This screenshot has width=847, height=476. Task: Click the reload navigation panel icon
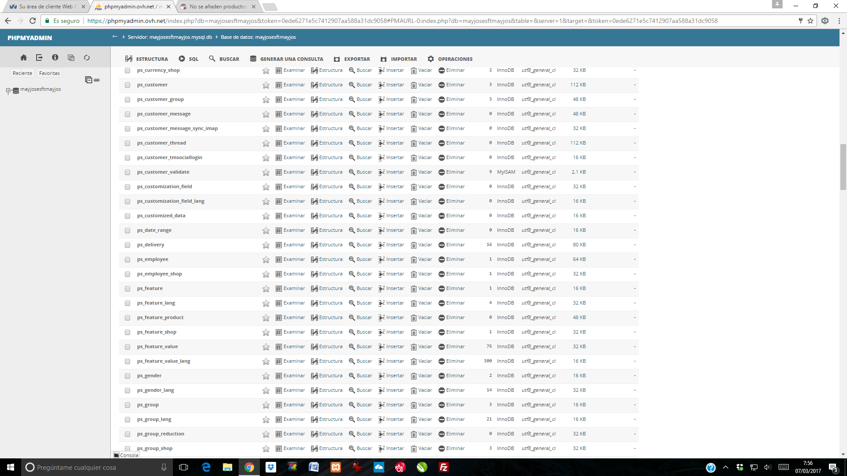(87, 58)
